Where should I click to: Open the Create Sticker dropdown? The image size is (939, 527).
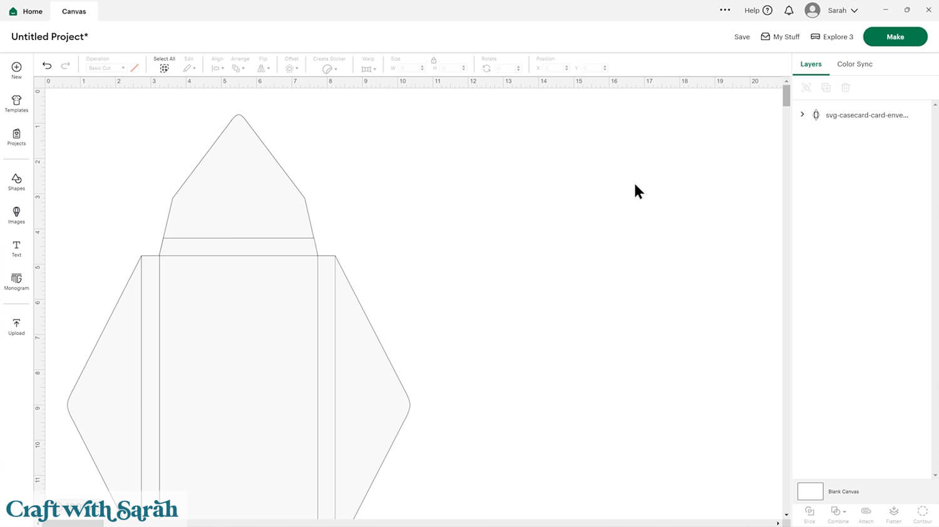coord(329,64)
